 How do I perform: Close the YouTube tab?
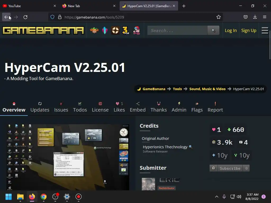(x=55, y=6)
